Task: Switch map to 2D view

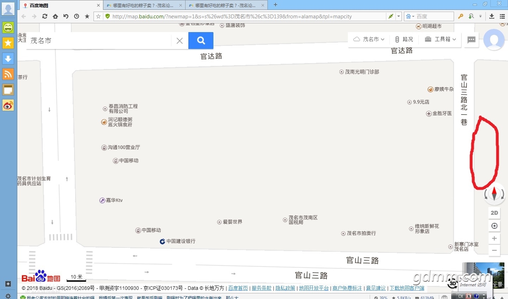Action: coord(494,213)
